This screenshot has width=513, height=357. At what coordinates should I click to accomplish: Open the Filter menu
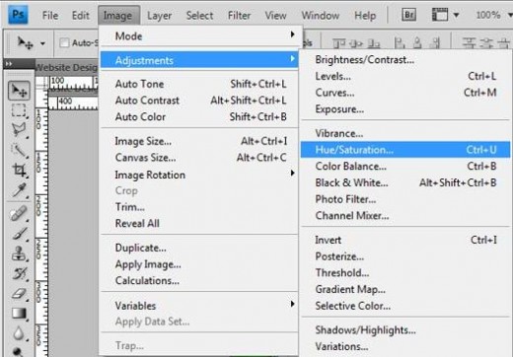pos(239,15)
